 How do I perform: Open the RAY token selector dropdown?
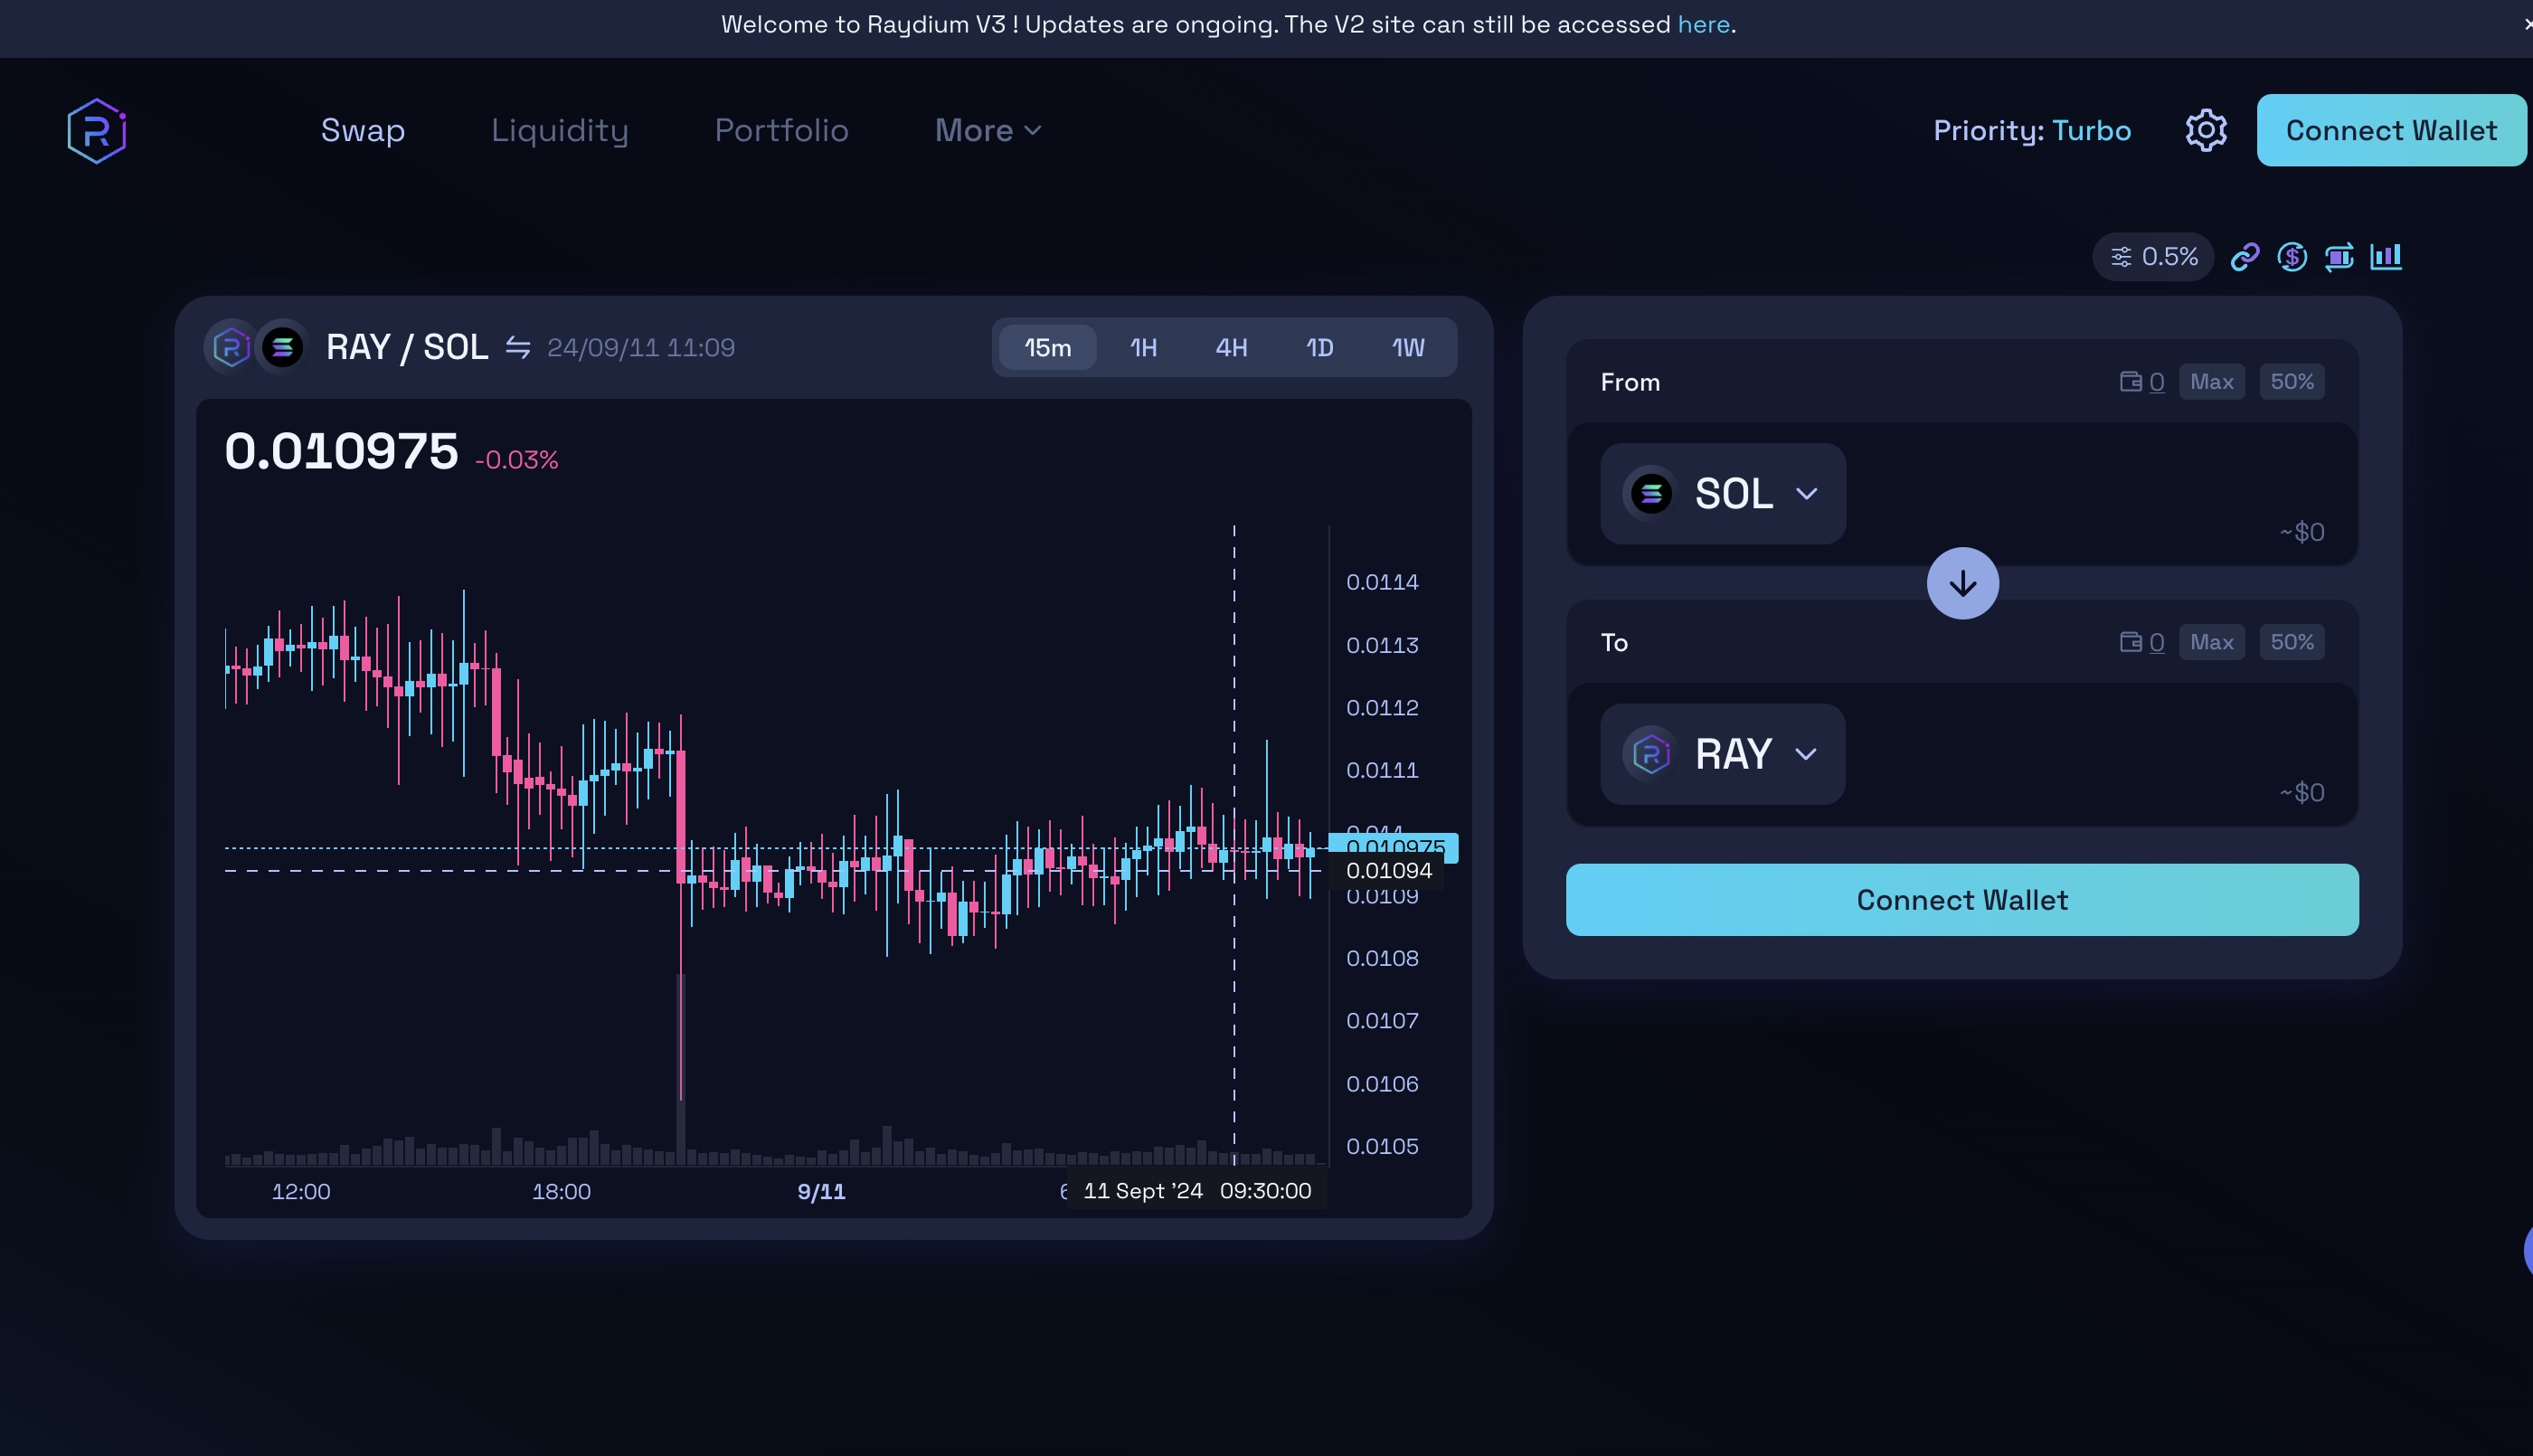(1722, 754)
